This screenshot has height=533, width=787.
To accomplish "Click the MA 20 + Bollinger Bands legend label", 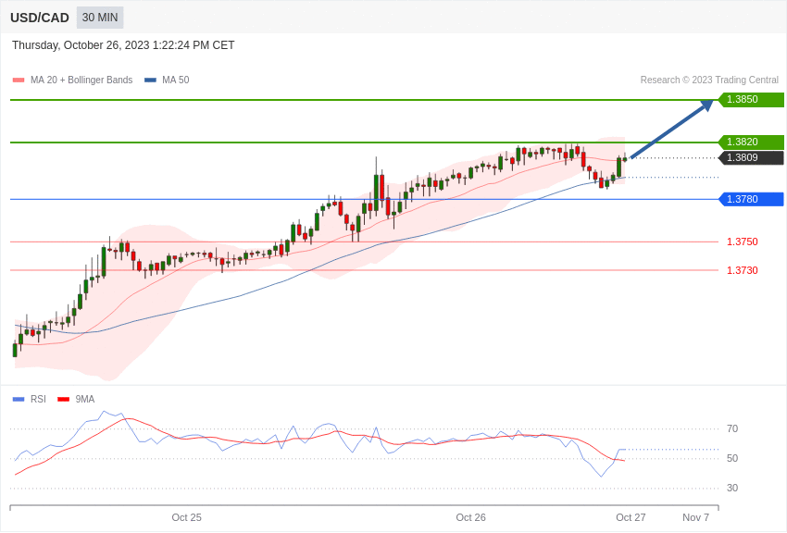I will click(x=81, y=80).
